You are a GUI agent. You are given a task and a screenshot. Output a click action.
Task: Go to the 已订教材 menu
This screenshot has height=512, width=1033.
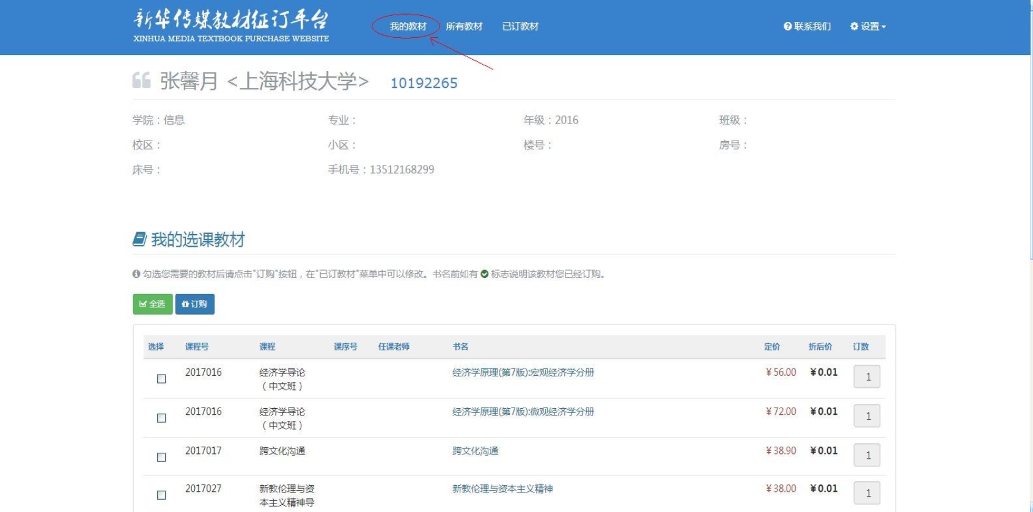tap(520, 26)
